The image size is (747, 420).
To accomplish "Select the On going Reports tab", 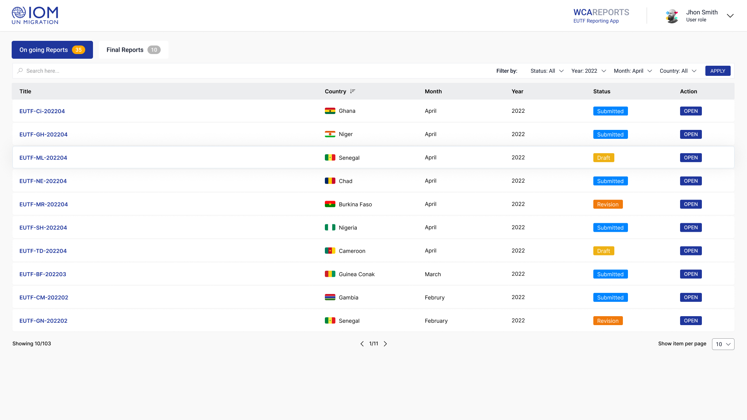I will 52,50.
